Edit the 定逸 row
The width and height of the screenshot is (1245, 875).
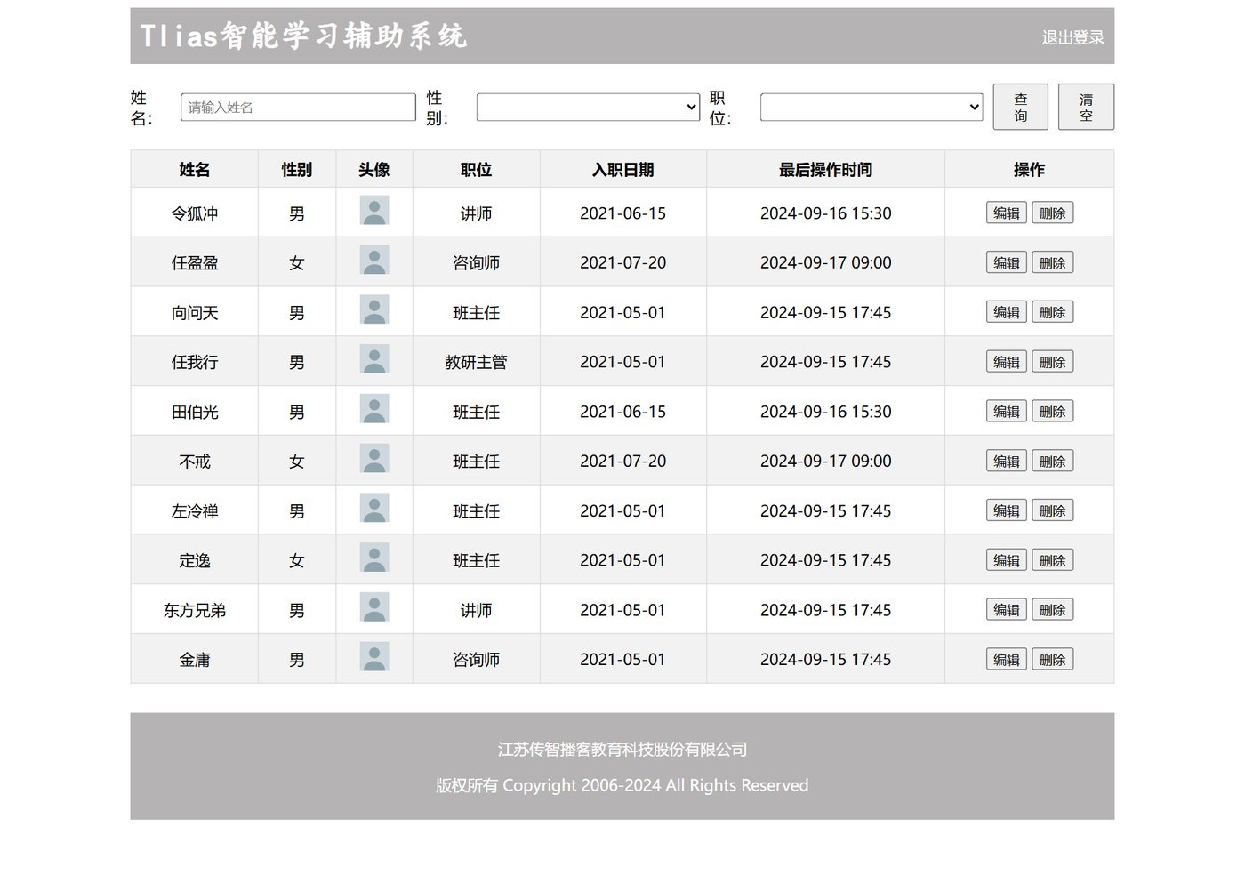(x=1007, y=560)
